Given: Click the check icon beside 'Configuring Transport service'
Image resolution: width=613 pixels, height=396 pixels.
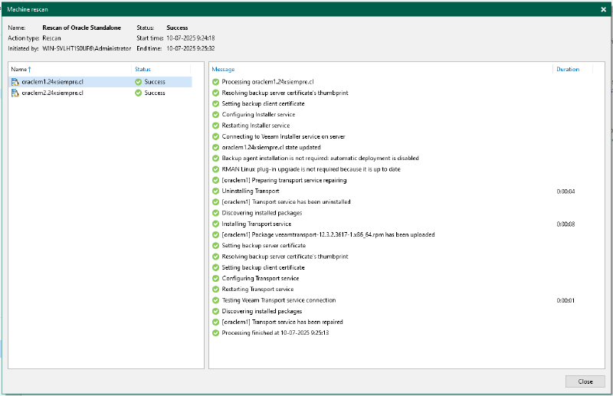Looking at the screenshot, I should (215, 278).
